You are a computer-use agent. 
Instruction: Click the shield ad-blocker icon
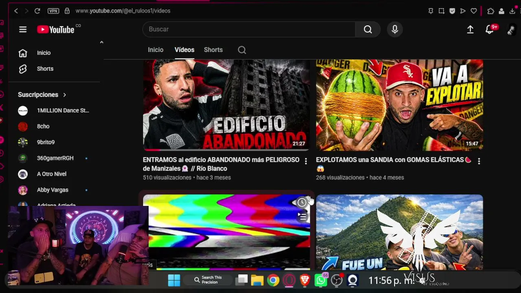(452, 11)
